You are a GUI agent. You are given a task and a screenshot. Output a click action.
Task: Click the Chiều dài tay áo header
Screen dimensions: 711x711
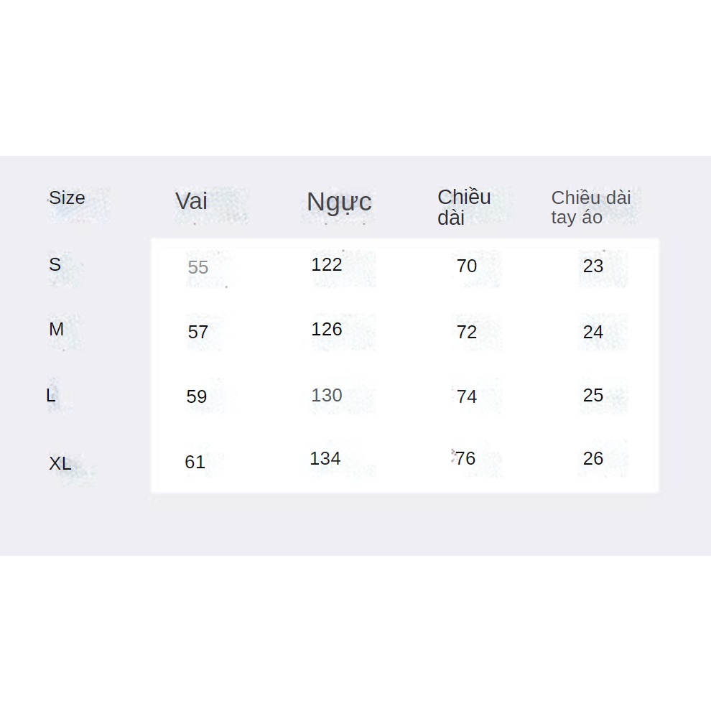(x=590, y=207)
